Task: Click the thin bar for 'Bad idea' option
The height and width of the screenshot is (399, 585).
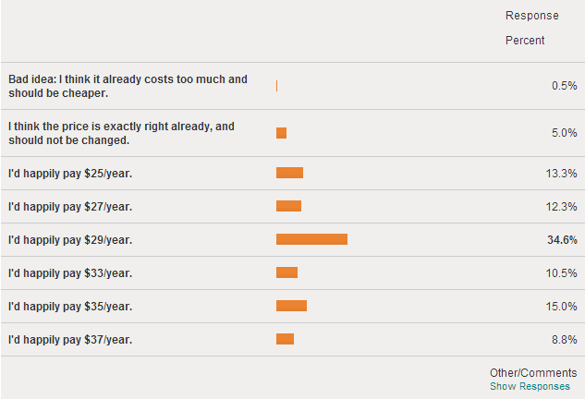Action: (x=277, y=86)
